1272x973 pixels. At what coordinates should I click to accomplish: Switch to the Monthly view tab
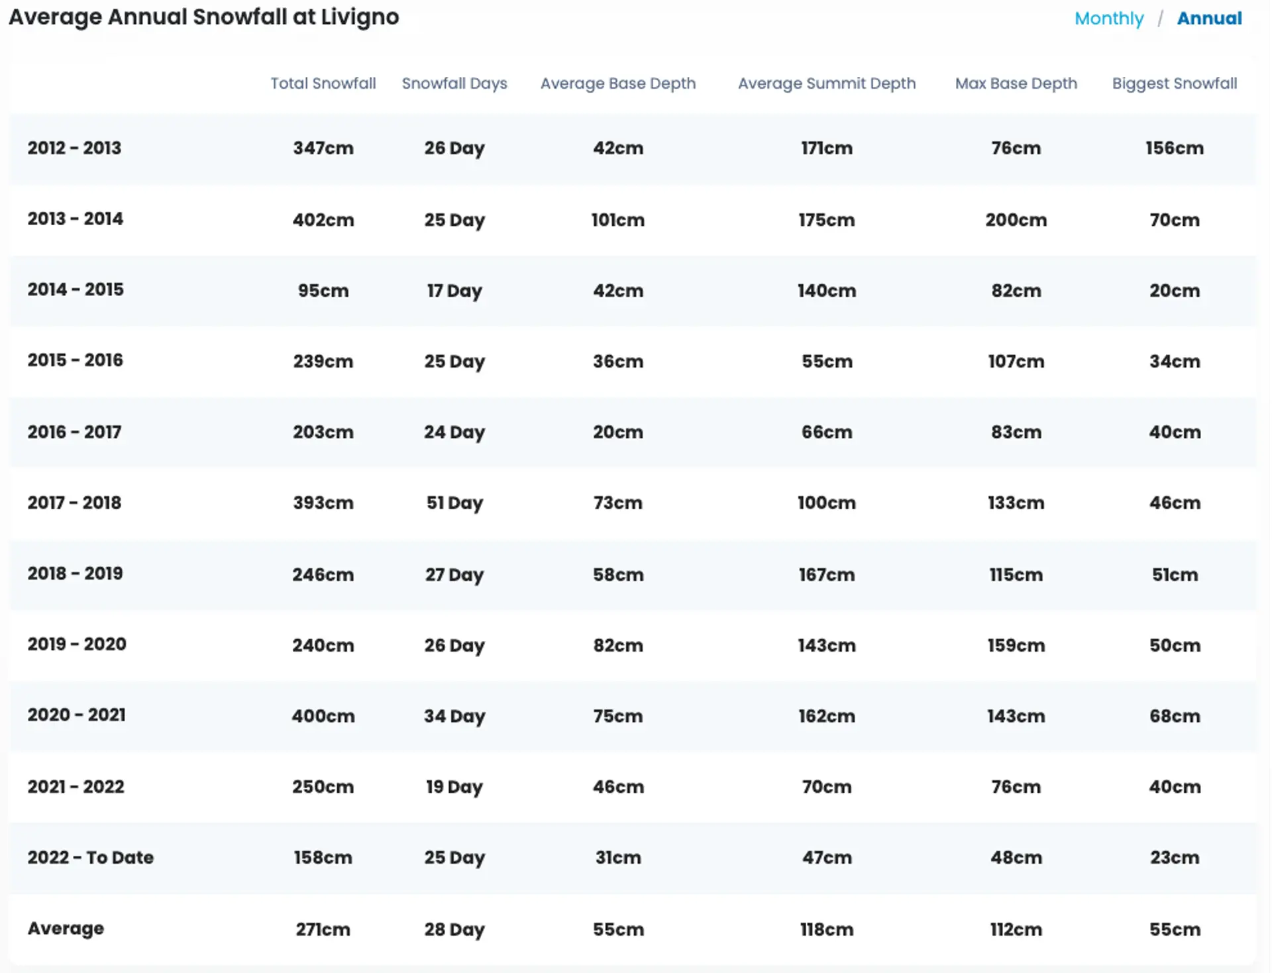1108,19
